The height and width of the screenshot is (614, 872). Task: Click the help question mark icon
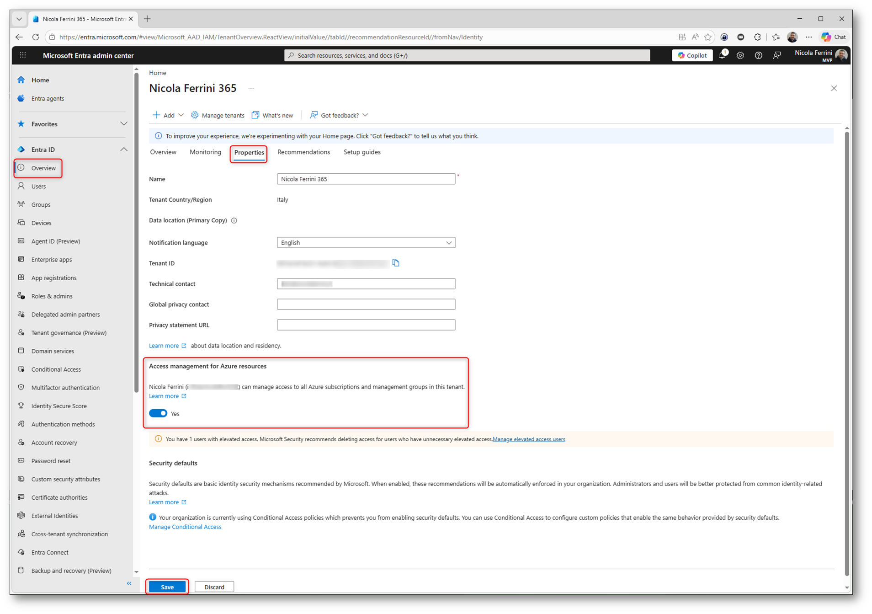(x=758, y=55)
